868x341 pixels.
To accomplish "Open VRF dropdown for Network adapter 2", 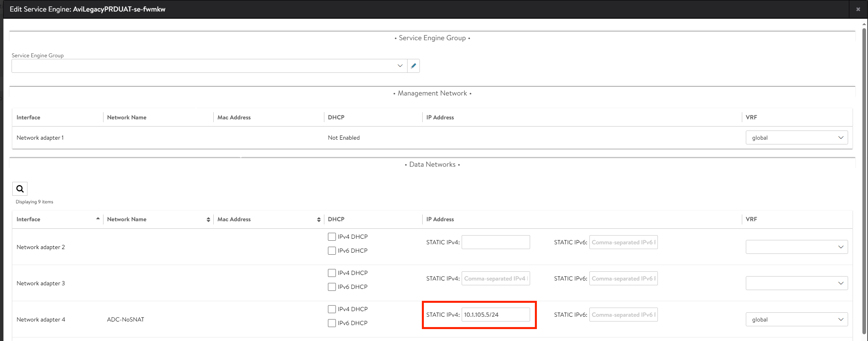I will (797, 247).
